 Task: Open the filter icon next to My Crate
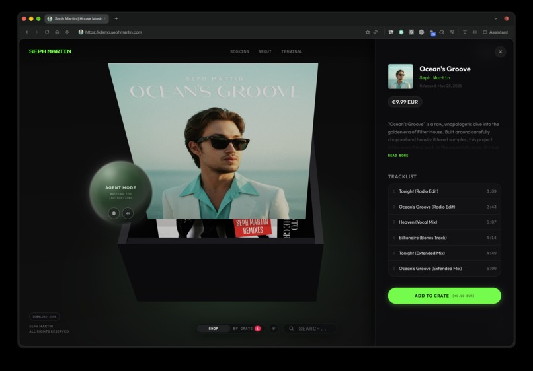click(x=274, y=329)
